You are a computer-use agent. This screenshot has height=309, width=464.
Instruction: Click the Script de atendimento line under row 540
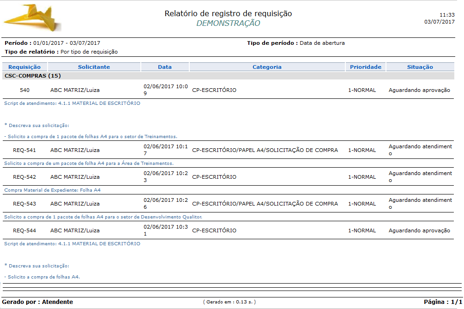72,103
